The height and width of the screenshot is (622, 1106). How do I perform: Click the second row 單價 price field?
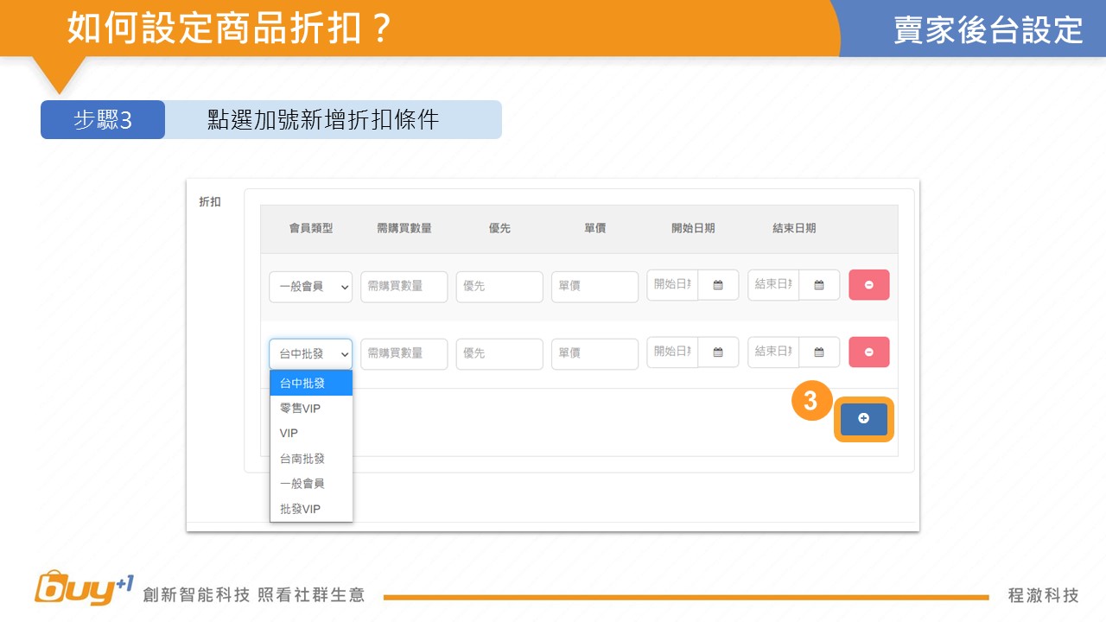[x=594, y=354]
